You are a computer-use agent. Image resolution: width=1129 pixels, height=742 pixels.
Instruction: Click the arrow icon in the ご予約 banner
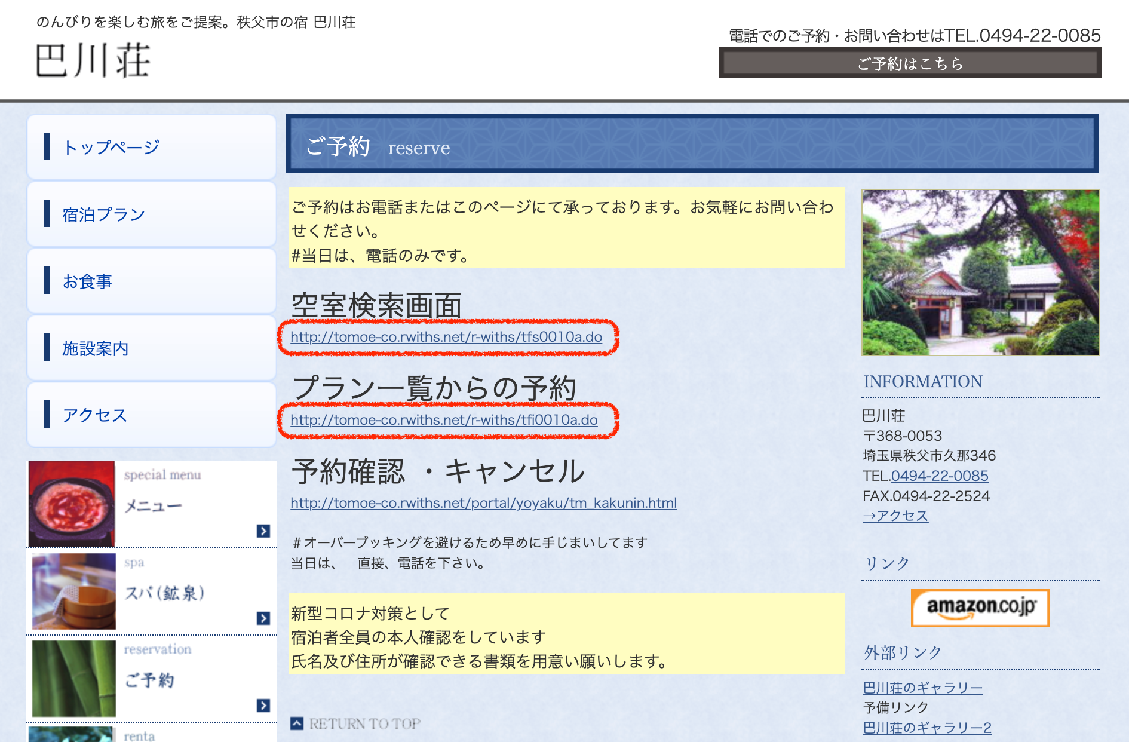263,705
